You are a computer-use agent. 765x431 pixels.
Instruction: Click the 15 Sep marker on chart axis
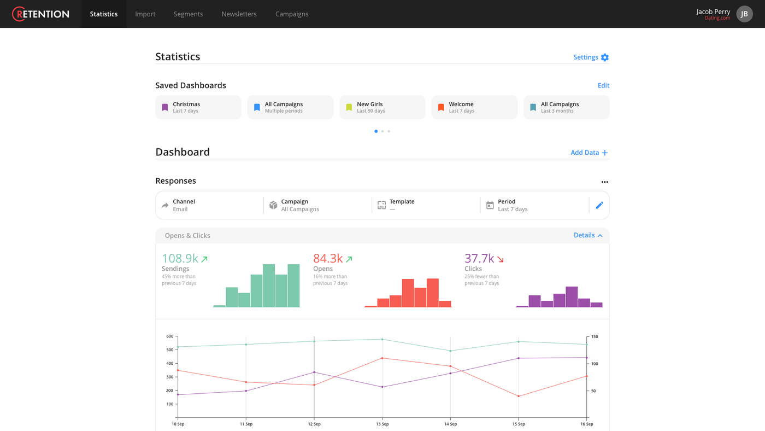pos(519,424)
